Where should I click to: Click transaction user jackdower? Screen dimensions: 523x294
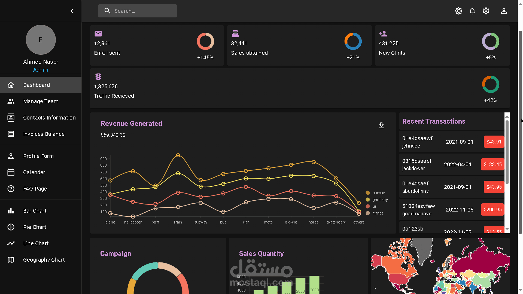click(x=413, y=169)
